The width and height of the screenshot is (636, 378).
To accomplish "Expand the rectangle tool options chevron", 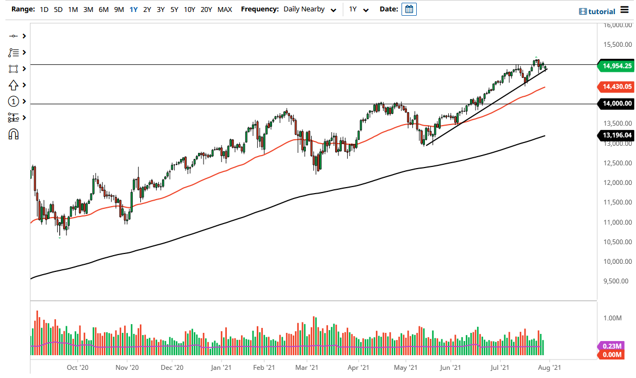I will (23, 69).
